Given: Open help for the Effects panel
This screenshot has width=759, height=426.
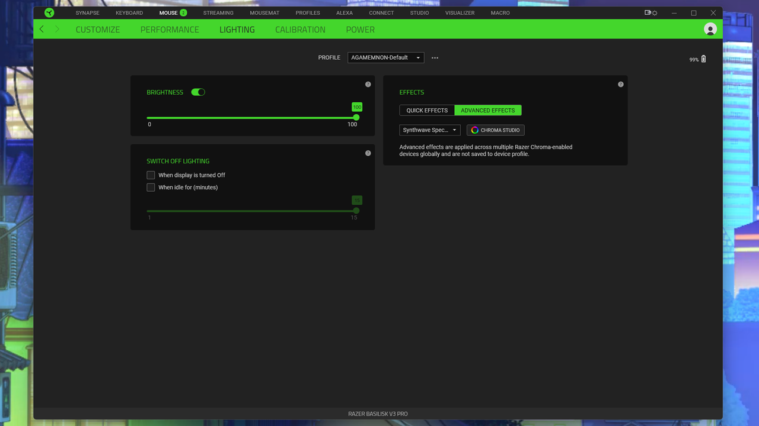Looking at the screenshot, I should tap(621, 84).
